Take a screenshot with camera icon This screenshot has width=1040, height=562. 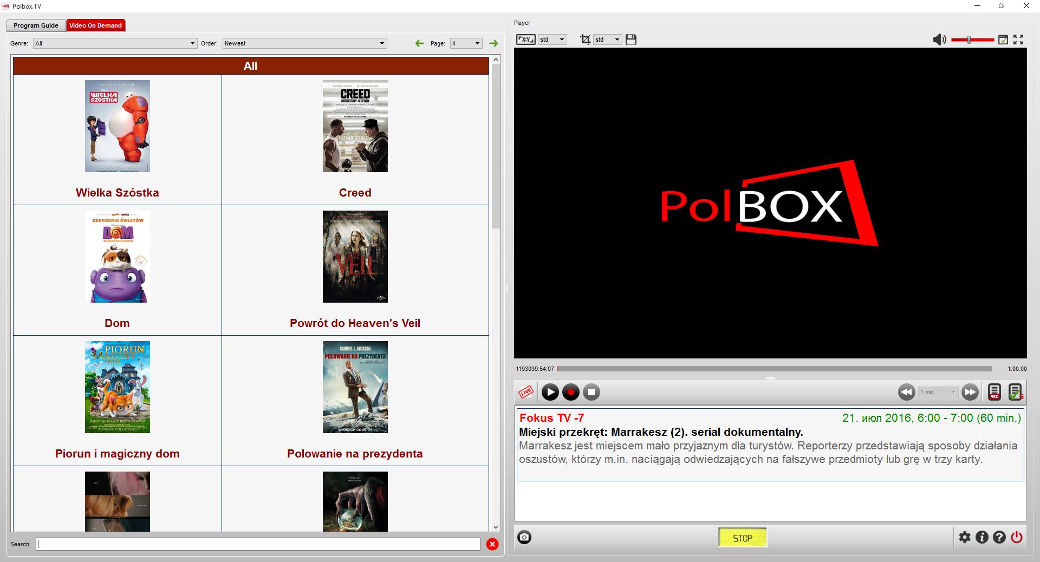tap(524, 537)
